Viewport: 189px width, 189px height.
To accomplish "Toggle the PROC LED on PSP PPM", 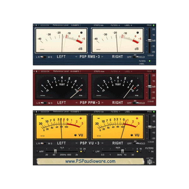I will click(x=154, y=72).
